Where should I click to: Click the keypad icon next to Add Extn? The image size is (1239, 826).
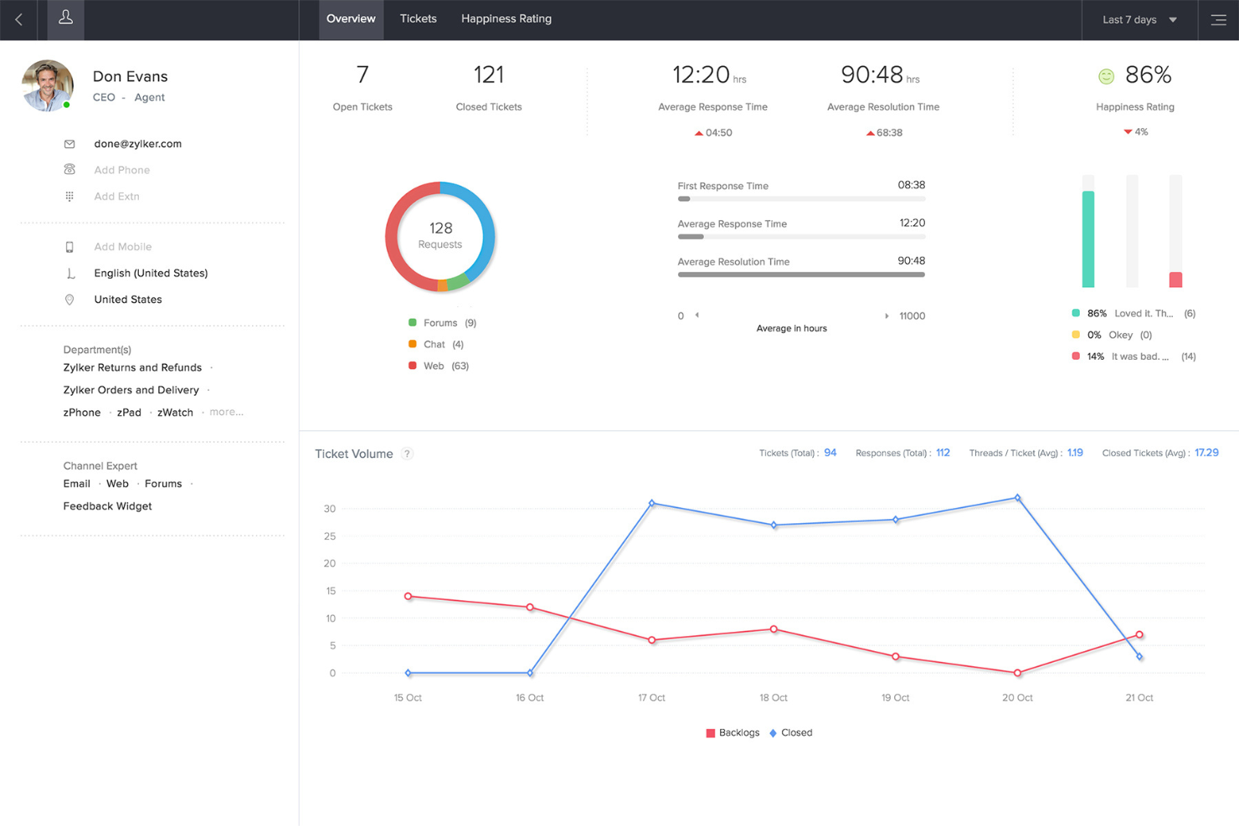point(70,196)
